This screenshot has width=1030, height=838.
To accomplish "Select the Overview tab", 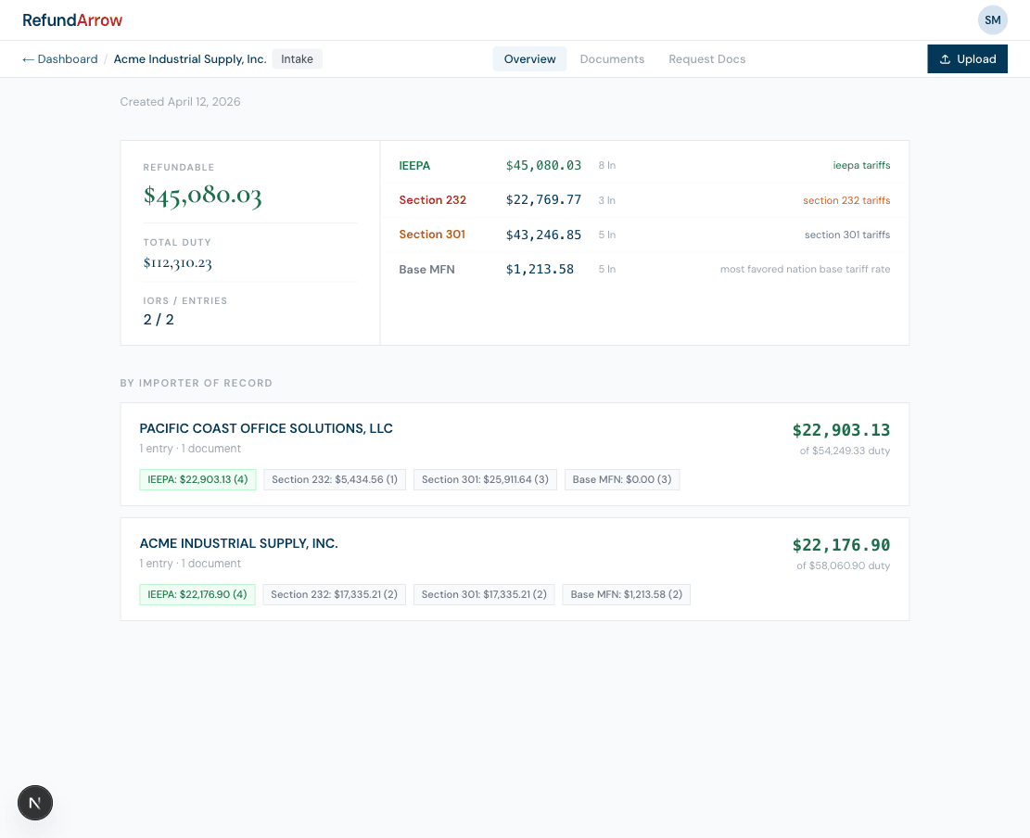I will pyautogui.click(x=529, y=58).
